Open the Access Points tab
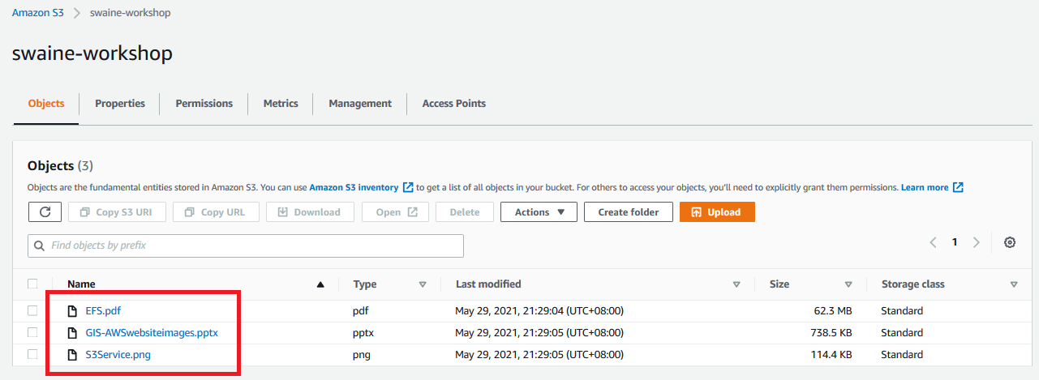 click(454, 104)
